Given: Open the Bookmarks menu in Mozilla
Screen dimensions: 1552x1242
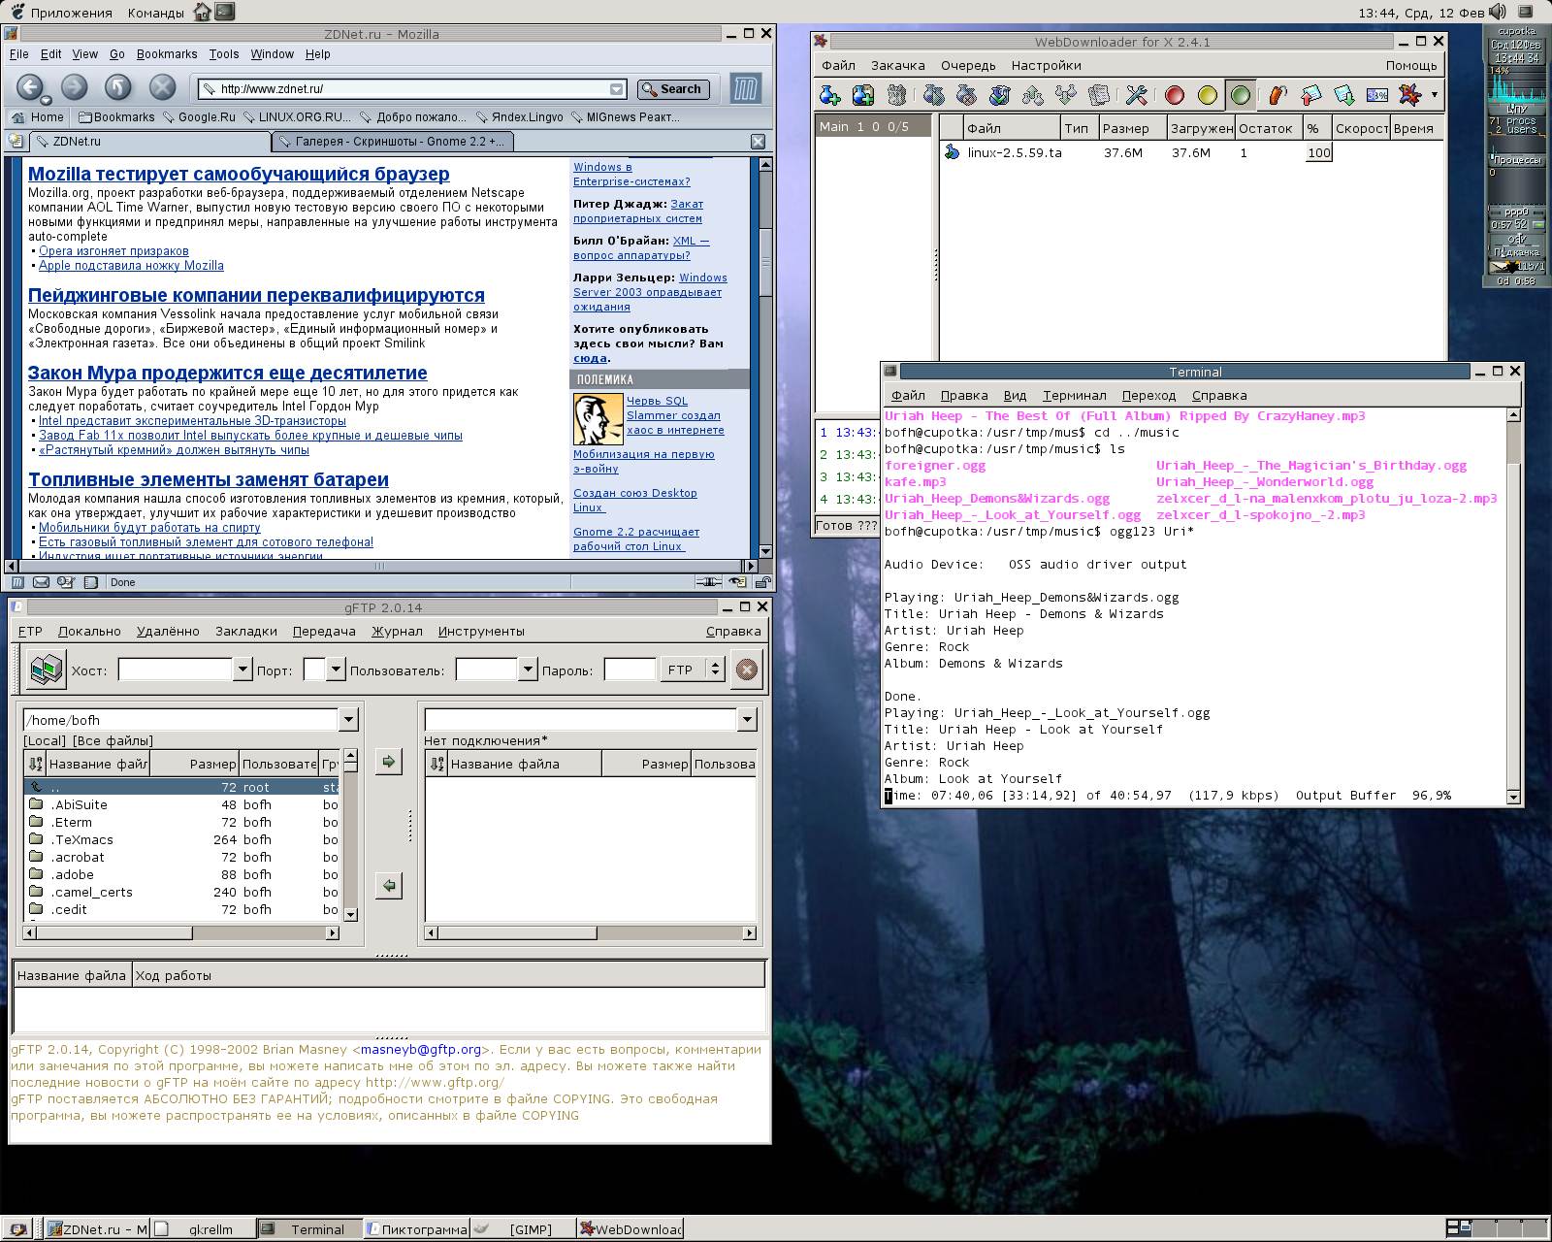Looking at the screenshot, I should click(167, 54).
